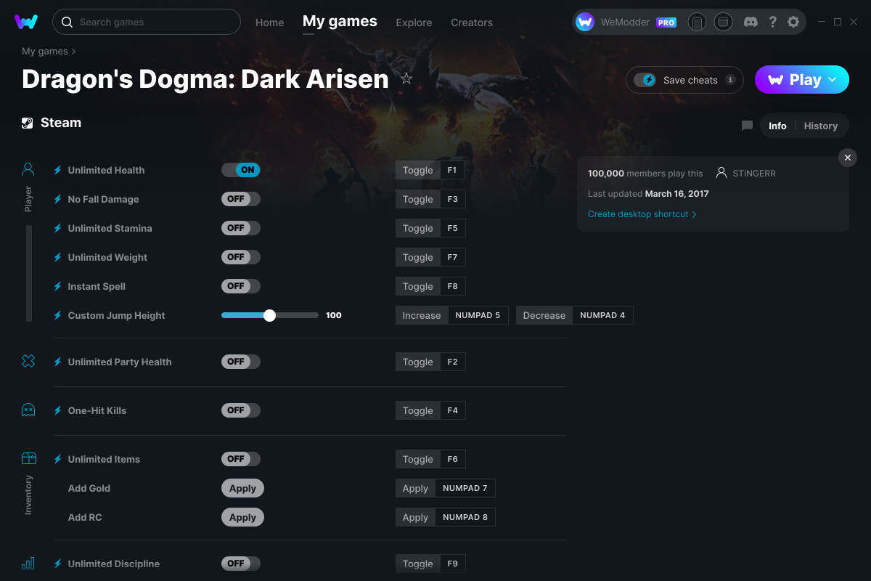Click the PRO badge
Viewport: 871px width, 581px height.
click(666, 23)
